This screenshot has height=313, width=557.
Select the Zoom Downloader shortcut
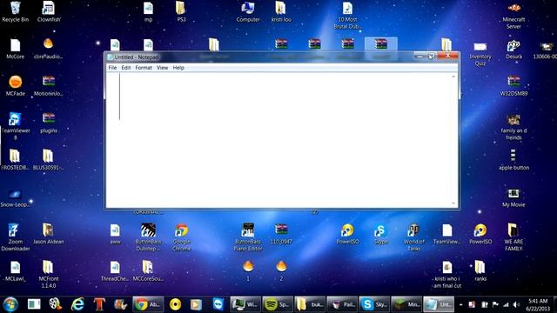[x=16, y=237]
